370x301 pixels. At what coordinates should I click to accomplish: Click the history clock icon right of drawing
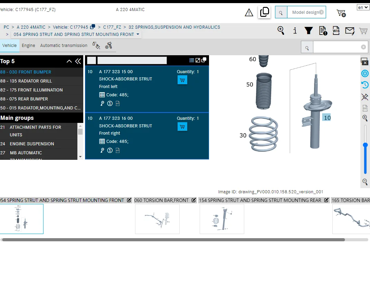365,85
